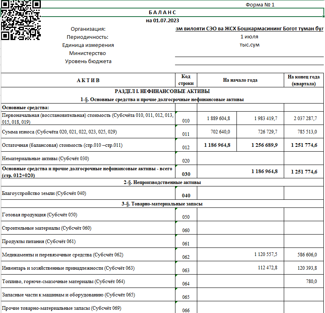
Task: Click 'Нематериальные активы (Субсчёт 030)' label
Action: (45, 159)
